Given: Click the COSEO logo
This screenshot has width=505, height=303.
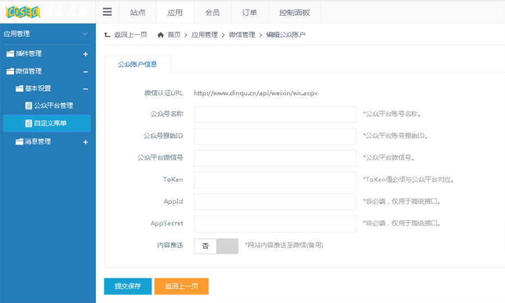Looking at the screenshot, I should click(23, 12).
